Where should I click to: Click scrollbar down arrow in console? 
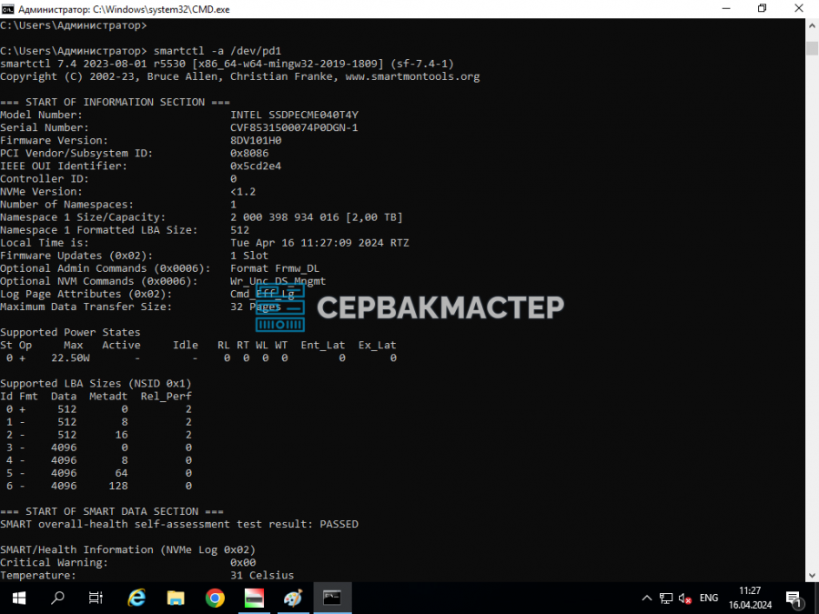pyautogui.click(x=812, y=576)
